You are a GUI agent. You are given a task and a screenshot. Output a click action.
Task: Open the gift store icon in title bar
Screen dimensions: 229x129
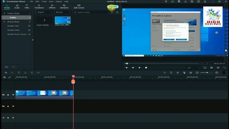pyautogui.click(x=179, y=1)
